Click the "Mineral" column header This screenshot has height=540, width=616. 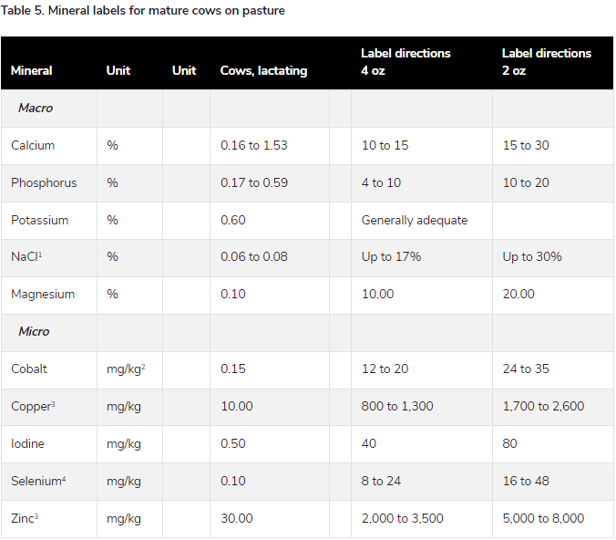(32, 70)
